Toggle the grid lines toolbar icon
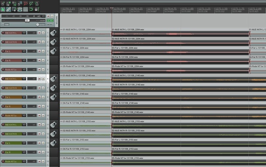 [x=25, y=9]
